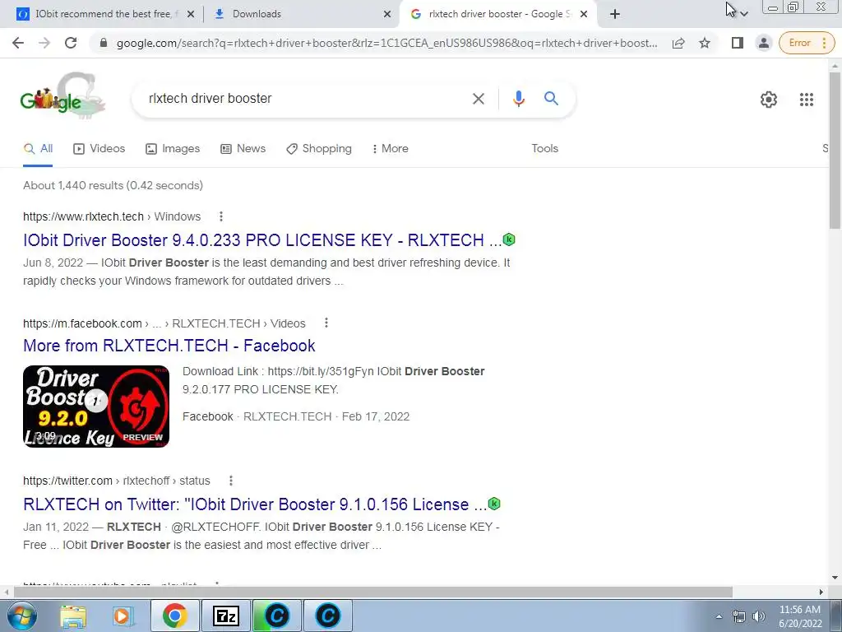Expand the More search categories menu
The width and height of the screenshot is (842, 632).
[391, 148]
